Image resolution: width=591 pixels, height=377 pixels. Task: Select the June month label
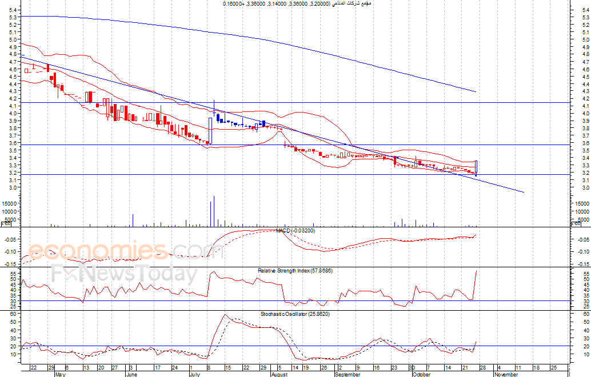click(x=131, y=374)
